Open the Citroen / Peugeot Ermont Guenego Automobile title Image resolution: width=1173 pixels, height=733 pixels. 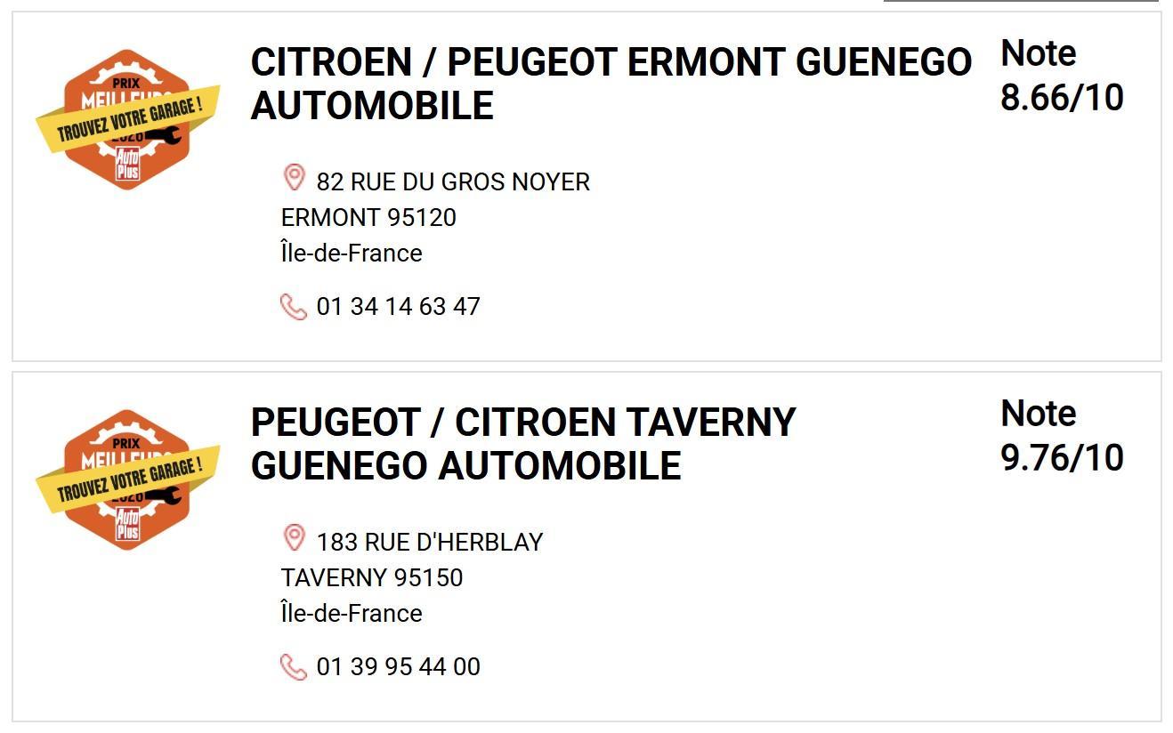[611, 84]
